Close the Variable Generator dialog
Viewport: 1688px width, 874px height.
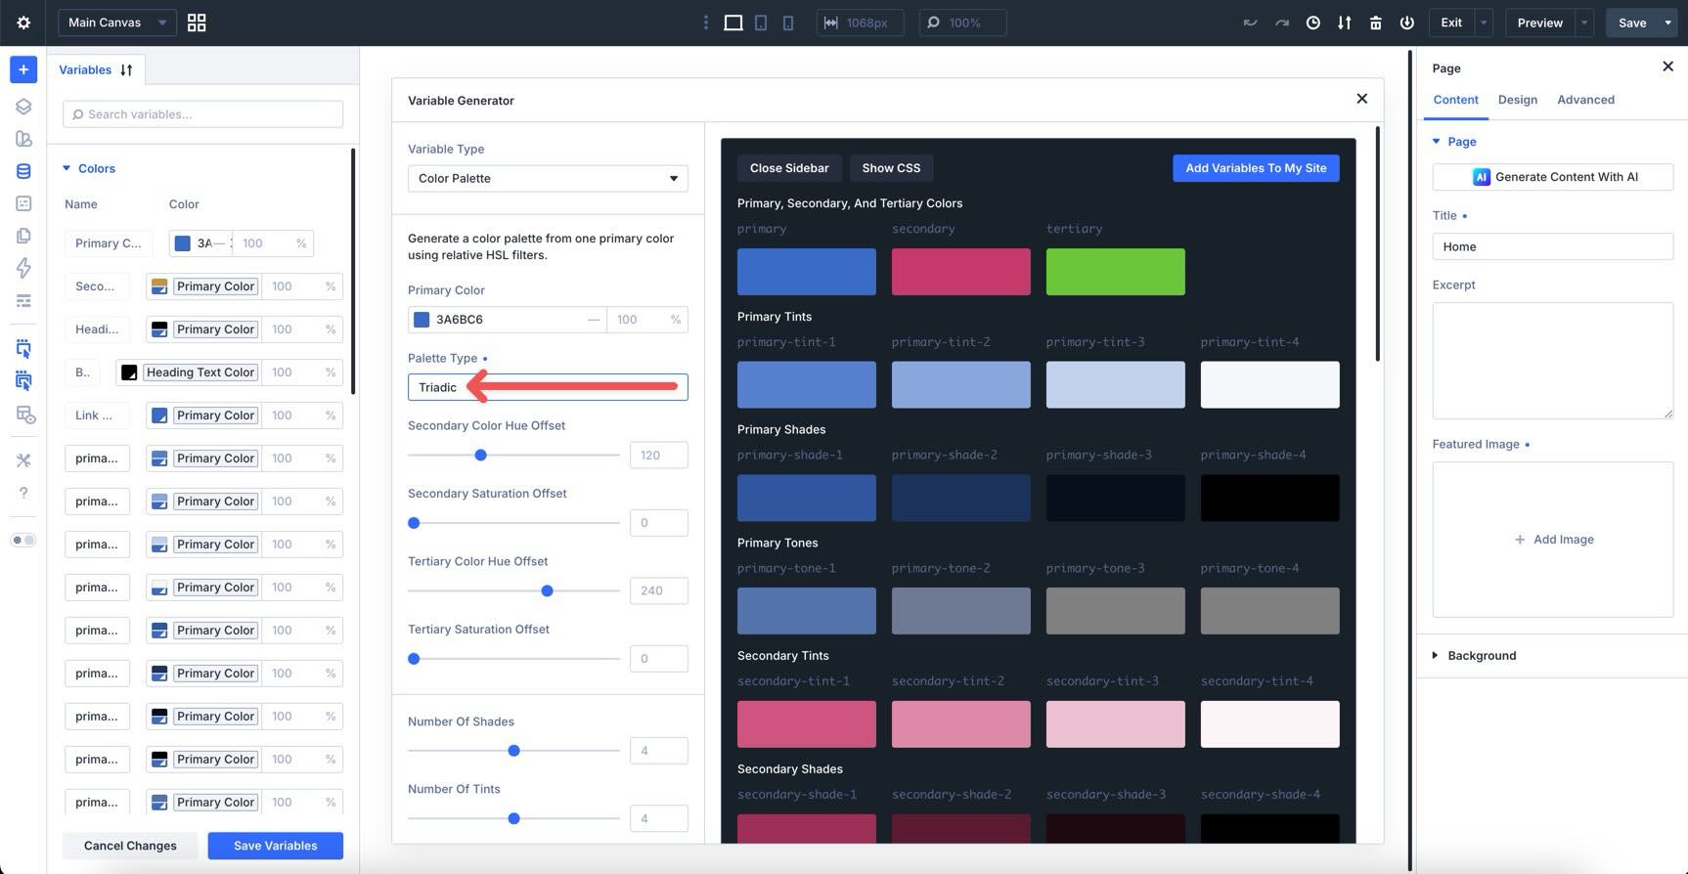[1361, 99]
